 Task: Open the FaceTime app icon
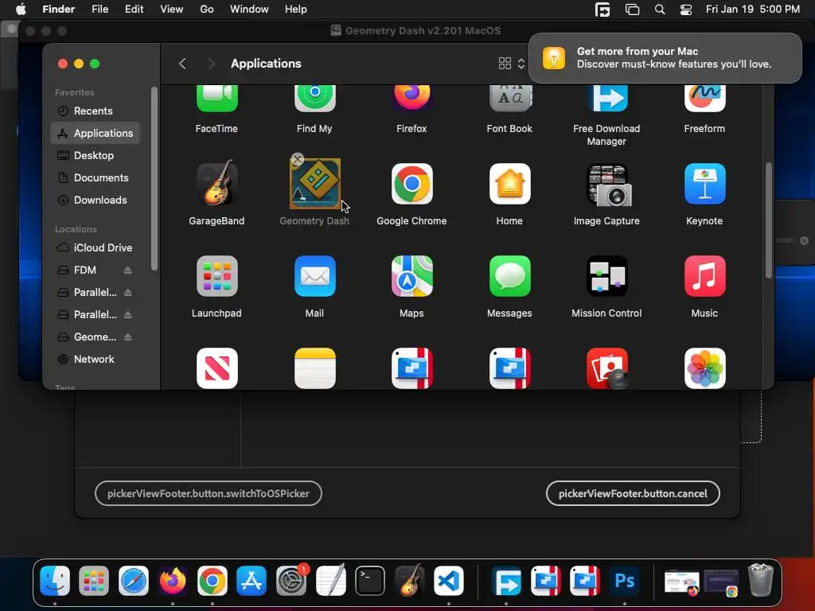216,99
